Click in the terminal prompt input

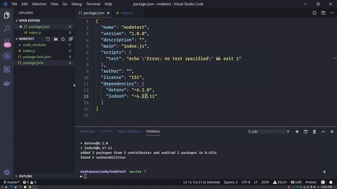pyautogui.click(x=85, y=176)
